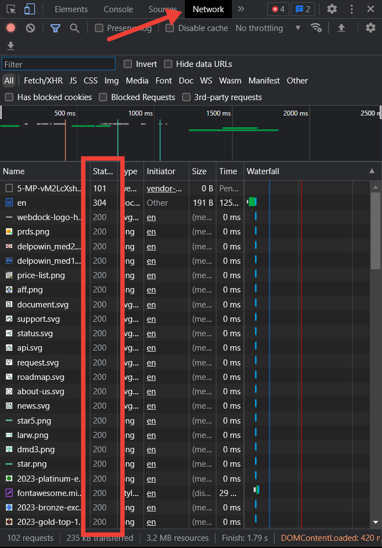The height and width of the screenshot is (548, 382).
Task: Open the No throttling dropdown
Action: [x=268, y=28]
